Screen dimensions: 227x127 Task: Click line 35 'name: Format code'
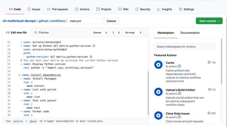coord(36,111)
